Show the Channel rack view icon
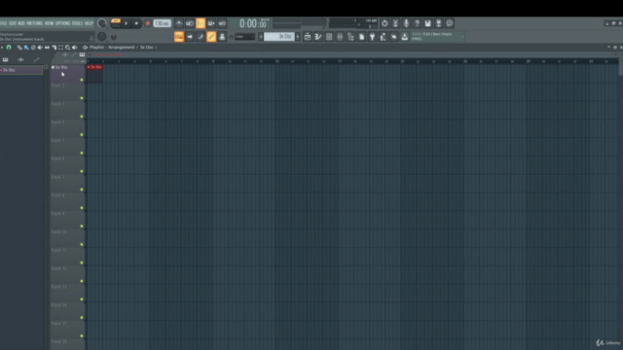Viewport: 623px width, 350px height. (x=329, y=37)
